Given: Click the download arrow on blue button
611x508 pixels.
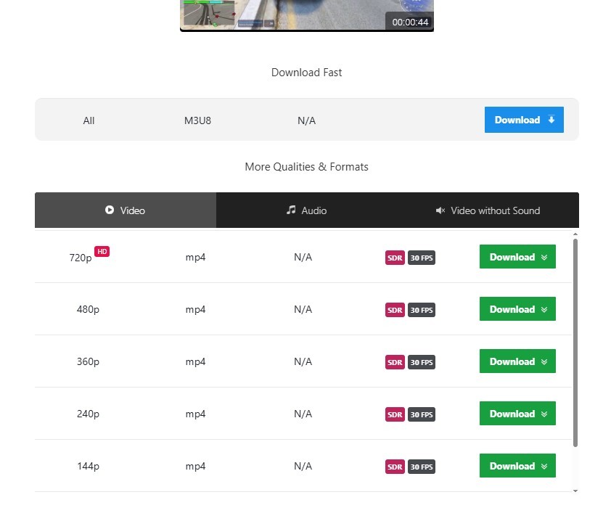Looking at the screenshot, I should [551, 120].
